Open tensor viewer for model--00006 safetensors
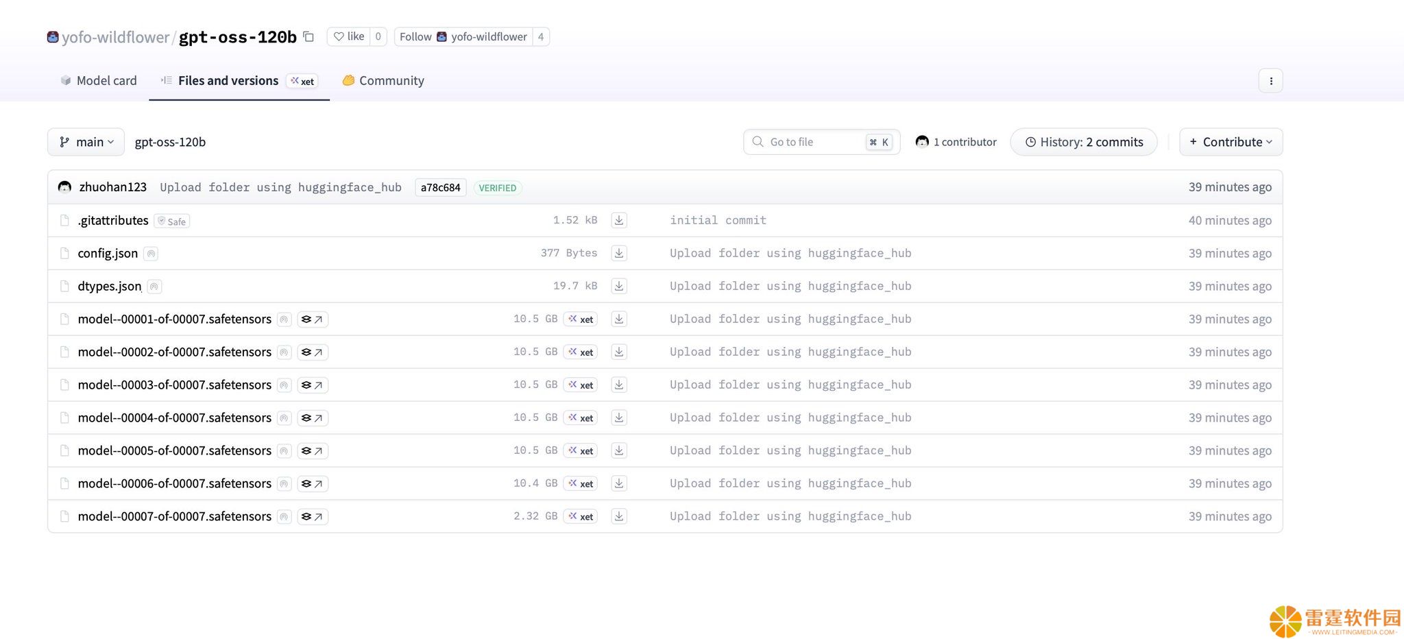The image size is (1404, 639). point(313,484)
